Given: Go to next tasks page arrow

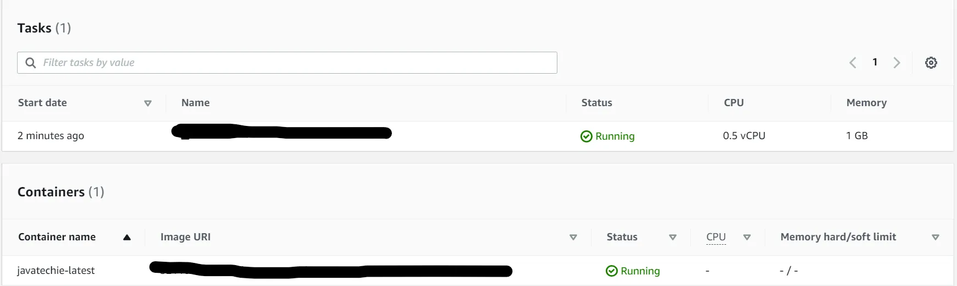Looking at the screenshot, I should 897,63.
